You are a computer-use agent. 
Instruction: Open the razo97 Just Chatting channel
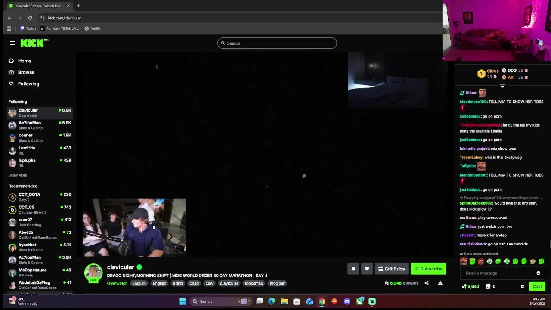40,222
